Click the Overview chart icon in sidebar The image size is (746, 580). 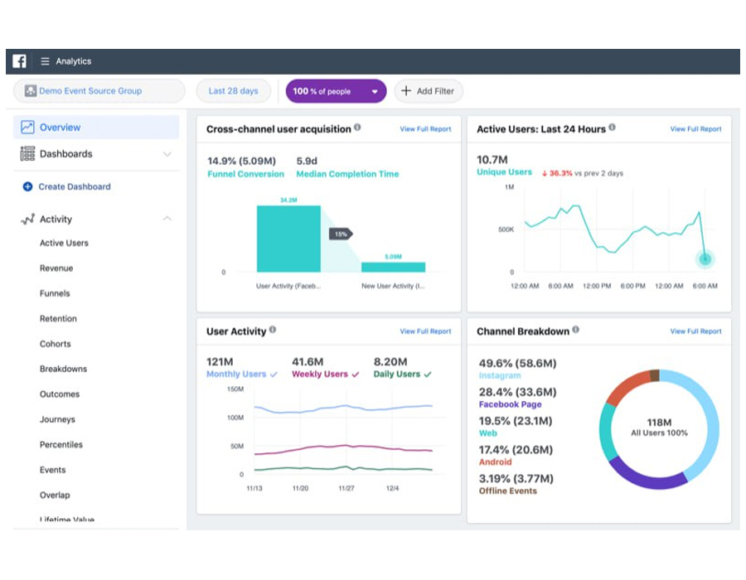27,128
